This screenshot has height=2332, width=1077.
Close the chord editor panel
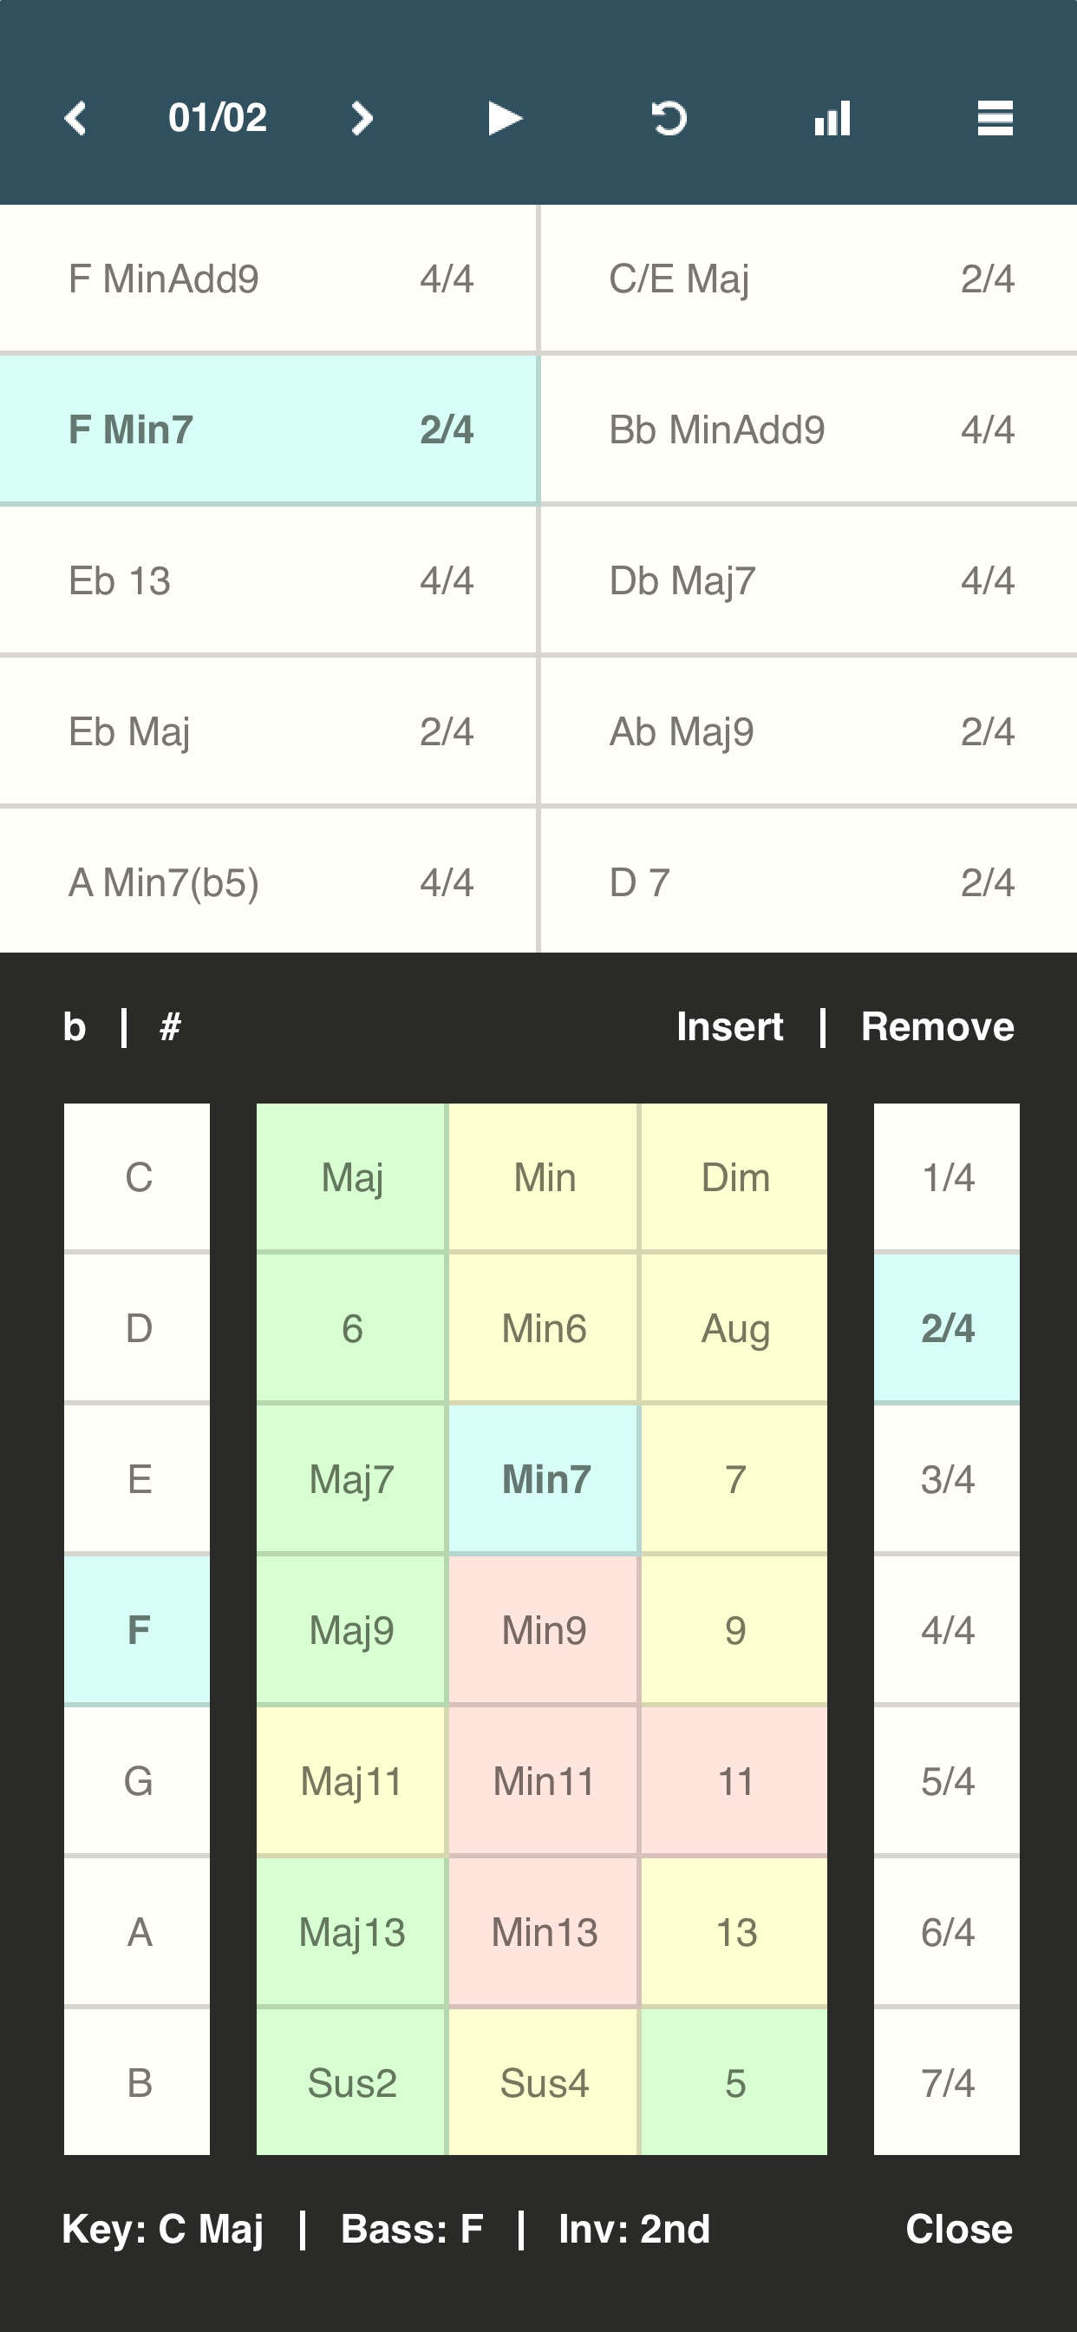[958, 2230]
